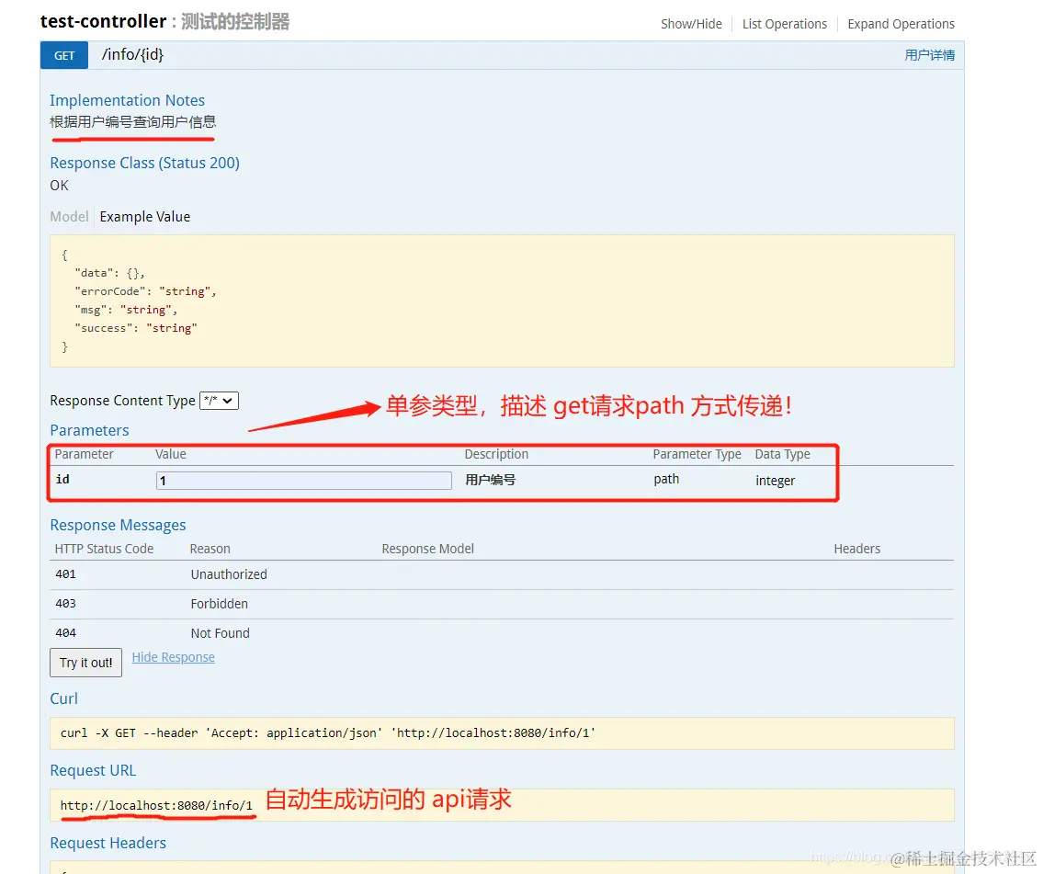
Task: Click the example JSON response block
Action: click(x=502, y=301)
